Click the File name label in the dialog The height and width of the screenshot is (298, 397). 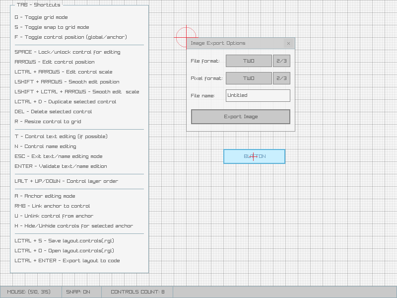[204, 95]
